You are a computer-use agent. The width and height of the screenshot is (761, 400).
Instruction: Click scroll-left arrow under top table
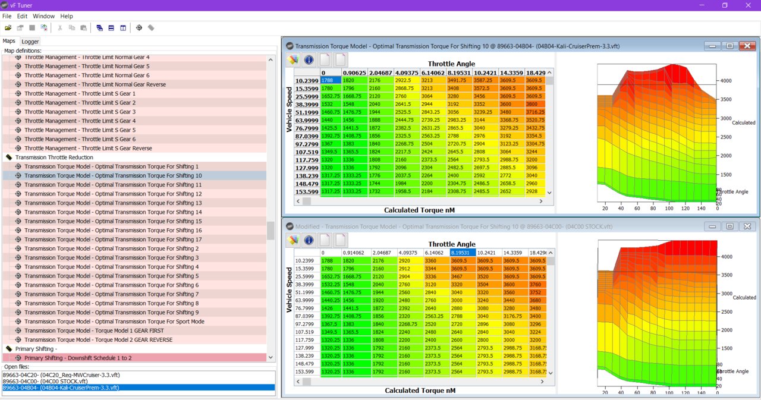click(x=299, y=201)
